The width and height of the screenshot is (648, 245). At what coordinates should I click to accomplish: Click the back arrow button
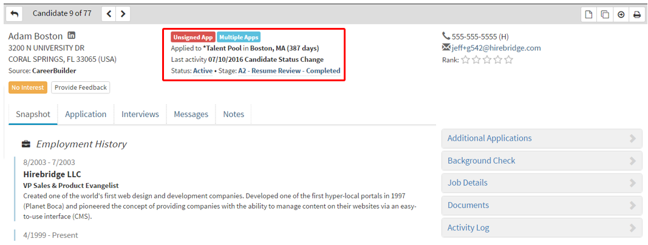pyautogui.click(x=15, y=14)
